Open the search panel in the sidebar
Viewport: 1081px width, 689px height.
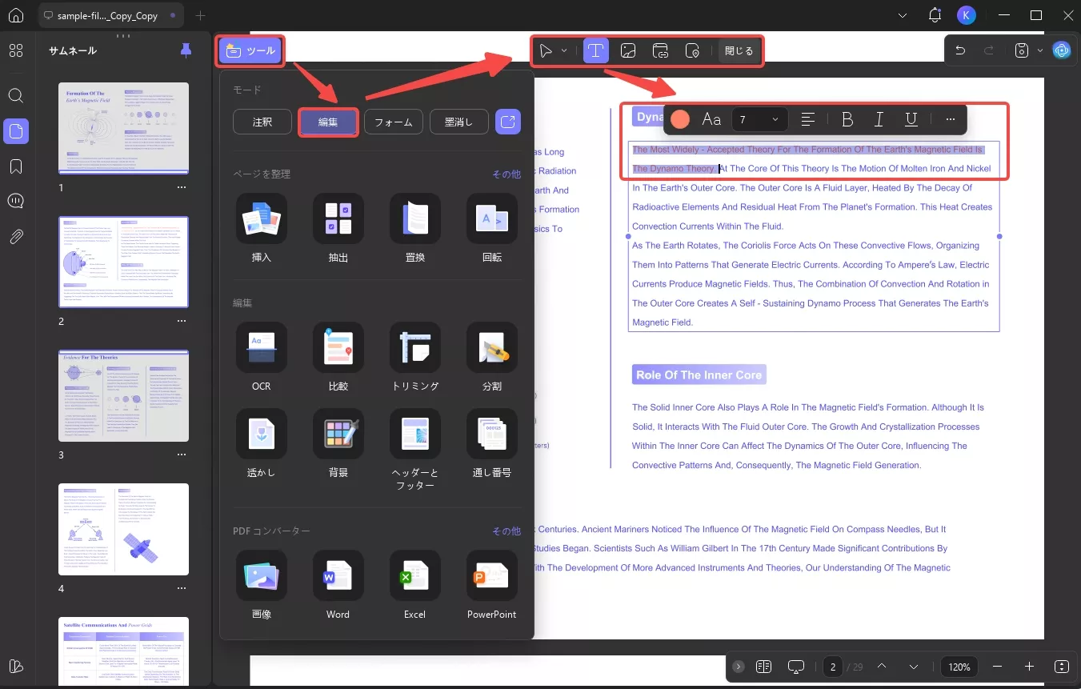[x=16, y=95]
